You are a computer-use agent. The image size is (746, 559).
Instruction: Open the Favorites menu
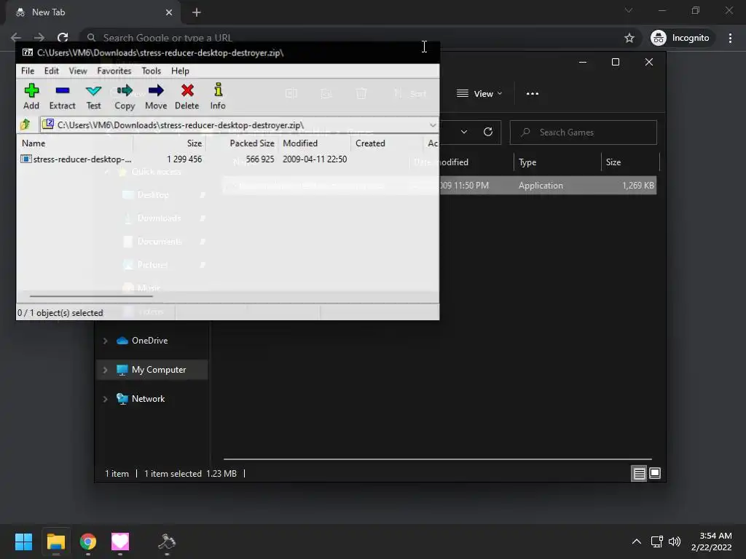click(x=114, y=71)
